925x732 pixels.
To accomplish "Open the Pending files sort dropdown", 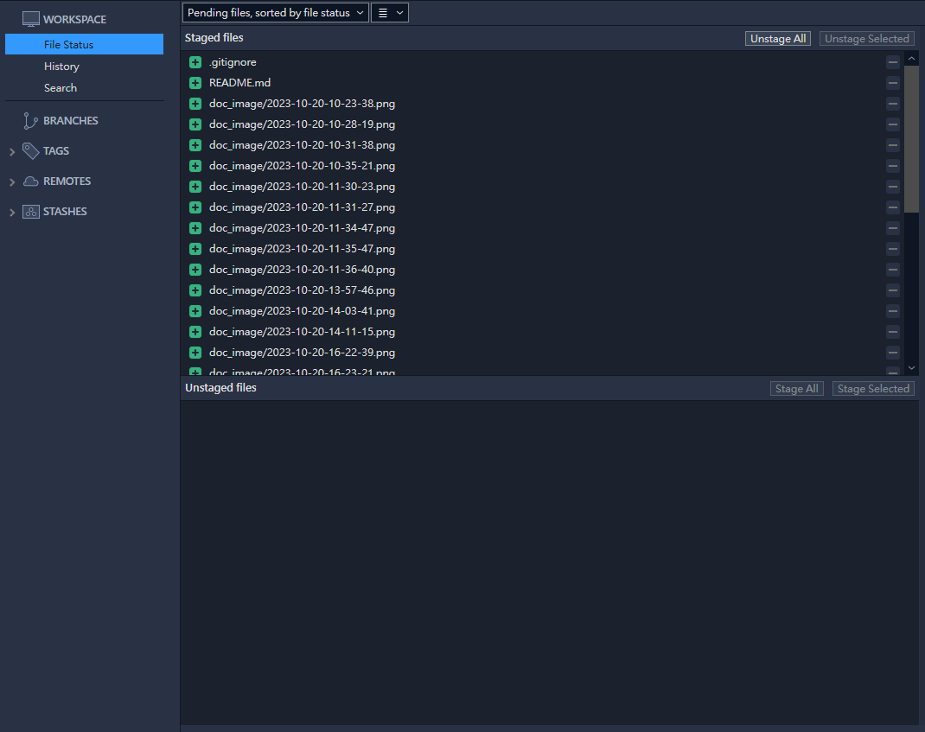I will [x=275, y=13].
